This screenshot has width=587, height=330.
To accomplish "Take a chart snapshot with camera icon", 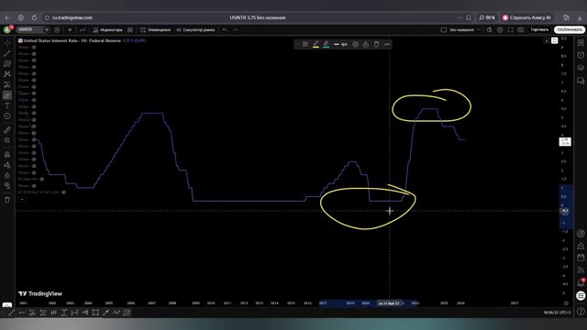I will coord(521,29).
